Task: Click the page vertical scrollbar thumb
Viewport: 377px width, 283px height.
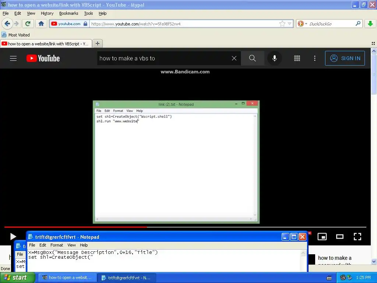Action: click(374, 74)
